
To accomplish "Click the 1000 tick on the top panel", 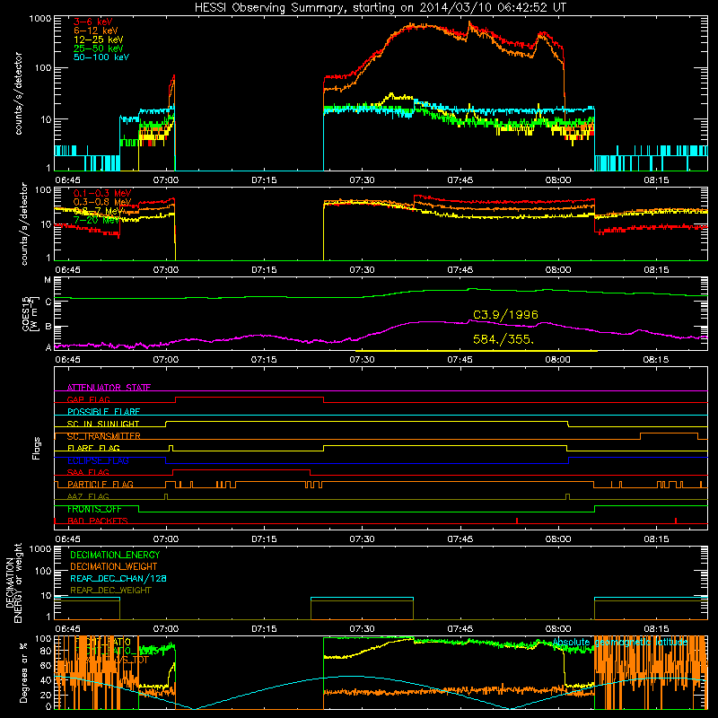I will 40,19.
